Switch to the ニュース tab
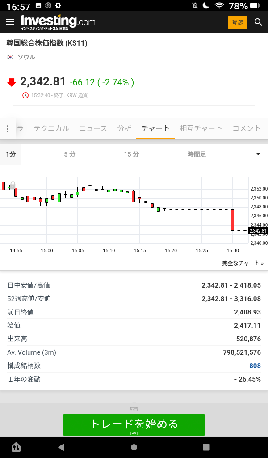The image size is (268, 458). [x=93, y=128]
